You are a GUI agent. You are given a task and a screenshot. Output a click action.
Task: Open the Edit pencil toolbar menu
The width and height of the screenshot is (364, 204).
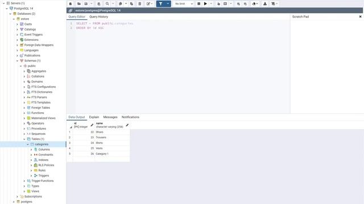pyautogui.click(x=150, y=4)
